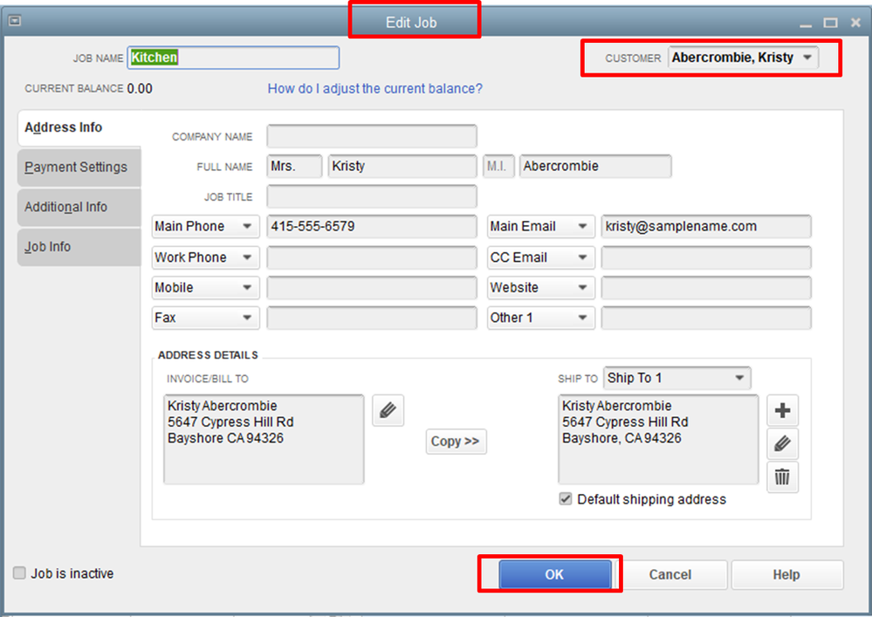872x617 pixels.
Task: Toggle the Job is inactive checkbox
Action: [19, 572]
